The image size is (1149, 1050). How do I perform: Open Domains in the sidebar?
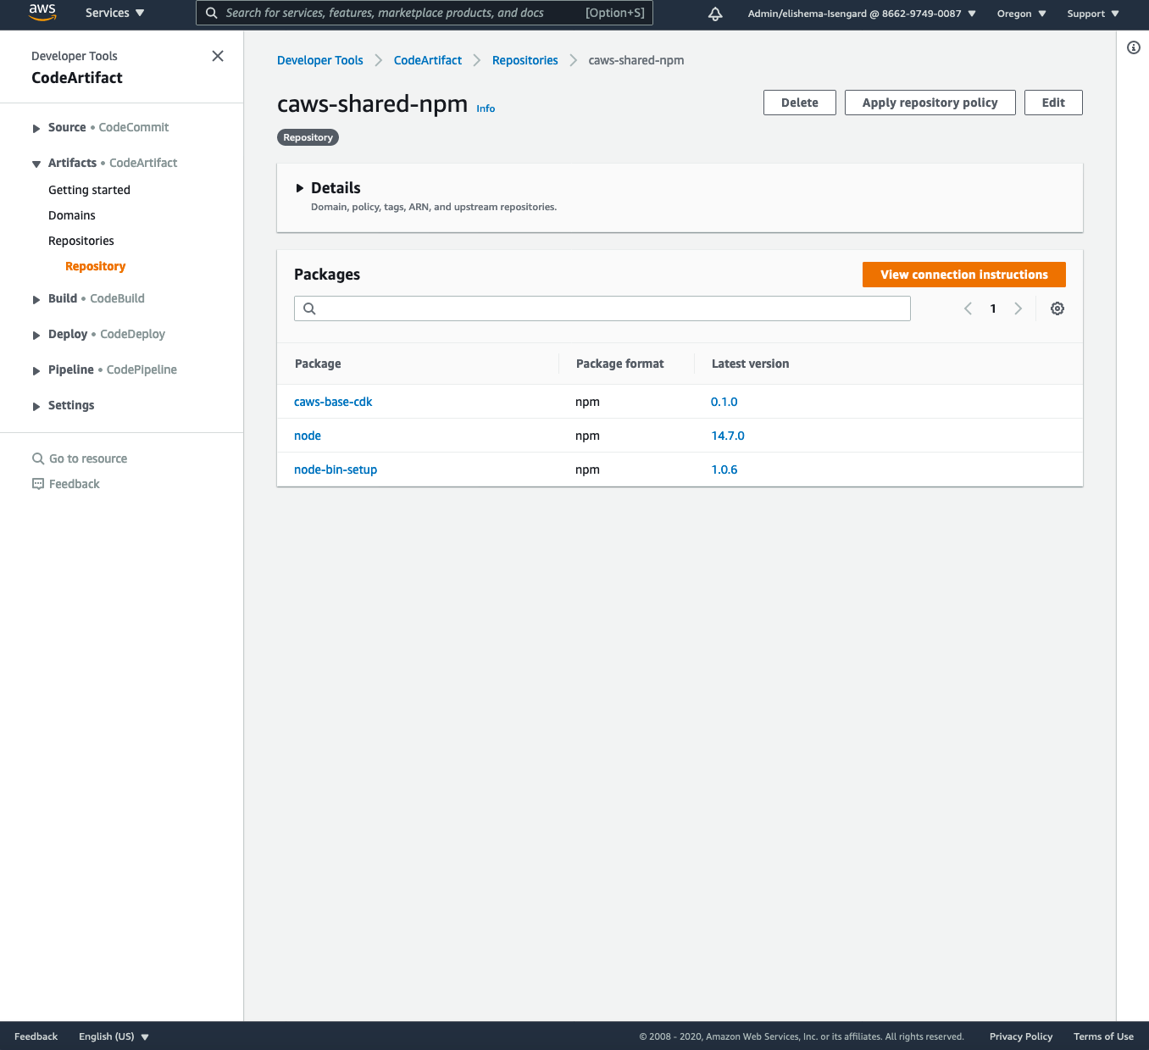[72, 215]
